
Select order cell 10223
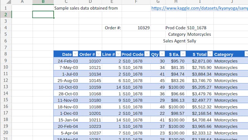click(90, 126)
